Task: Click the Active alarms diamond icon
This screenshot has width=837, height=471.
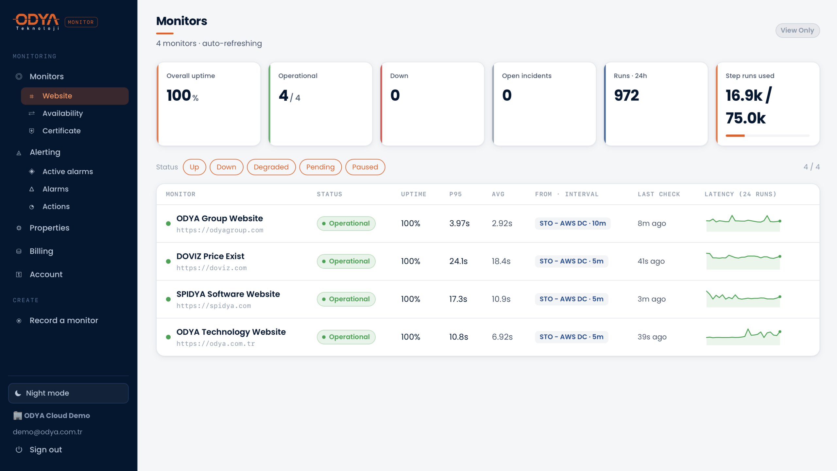Action: click(32, 171)
